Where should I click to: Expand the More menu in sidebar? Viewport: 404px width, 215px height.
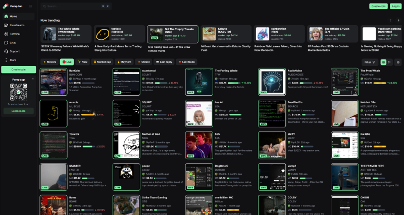(x=13, y=60)
